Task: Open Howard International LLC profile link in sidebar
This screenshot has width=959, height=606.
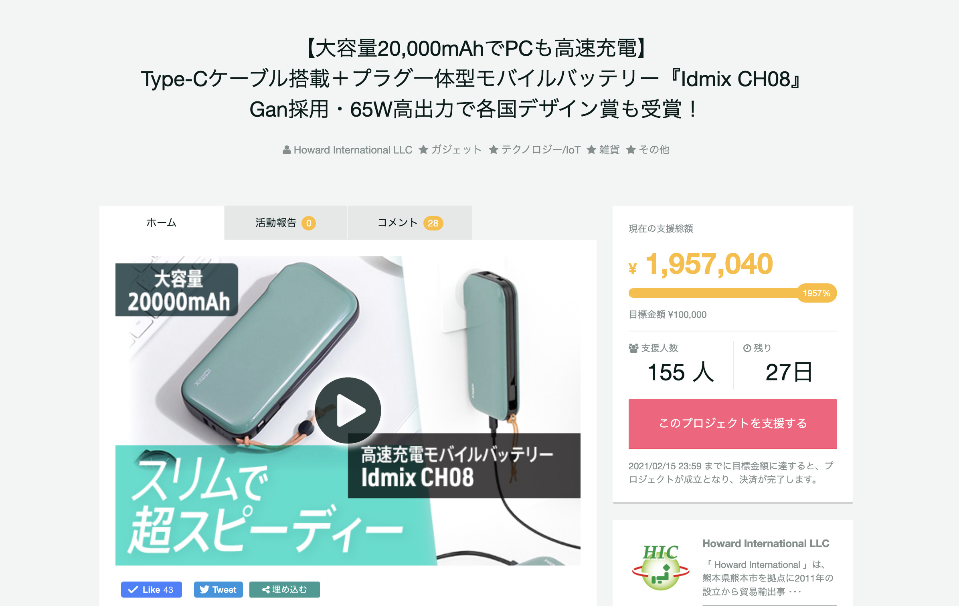Action: pos(766,543)
